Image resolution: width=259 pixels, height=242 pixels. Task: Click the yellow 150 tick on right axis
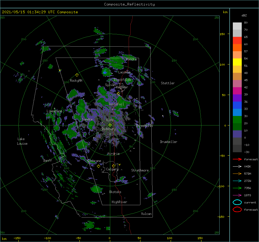pos(222,34)
